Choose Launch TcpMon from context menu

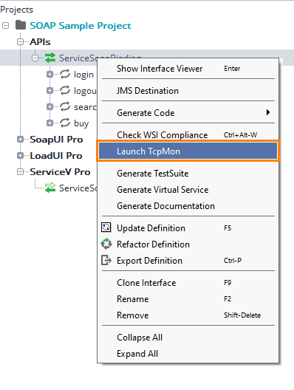click(x=188, y=151)
